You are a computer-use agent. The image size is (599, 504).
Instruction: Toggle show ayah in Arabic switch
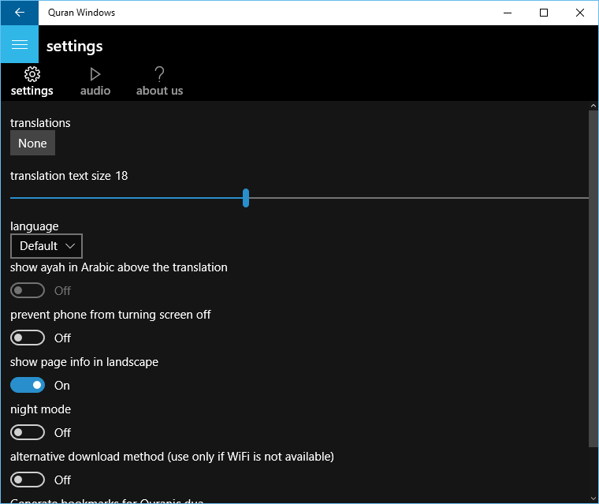coord(28,290)
